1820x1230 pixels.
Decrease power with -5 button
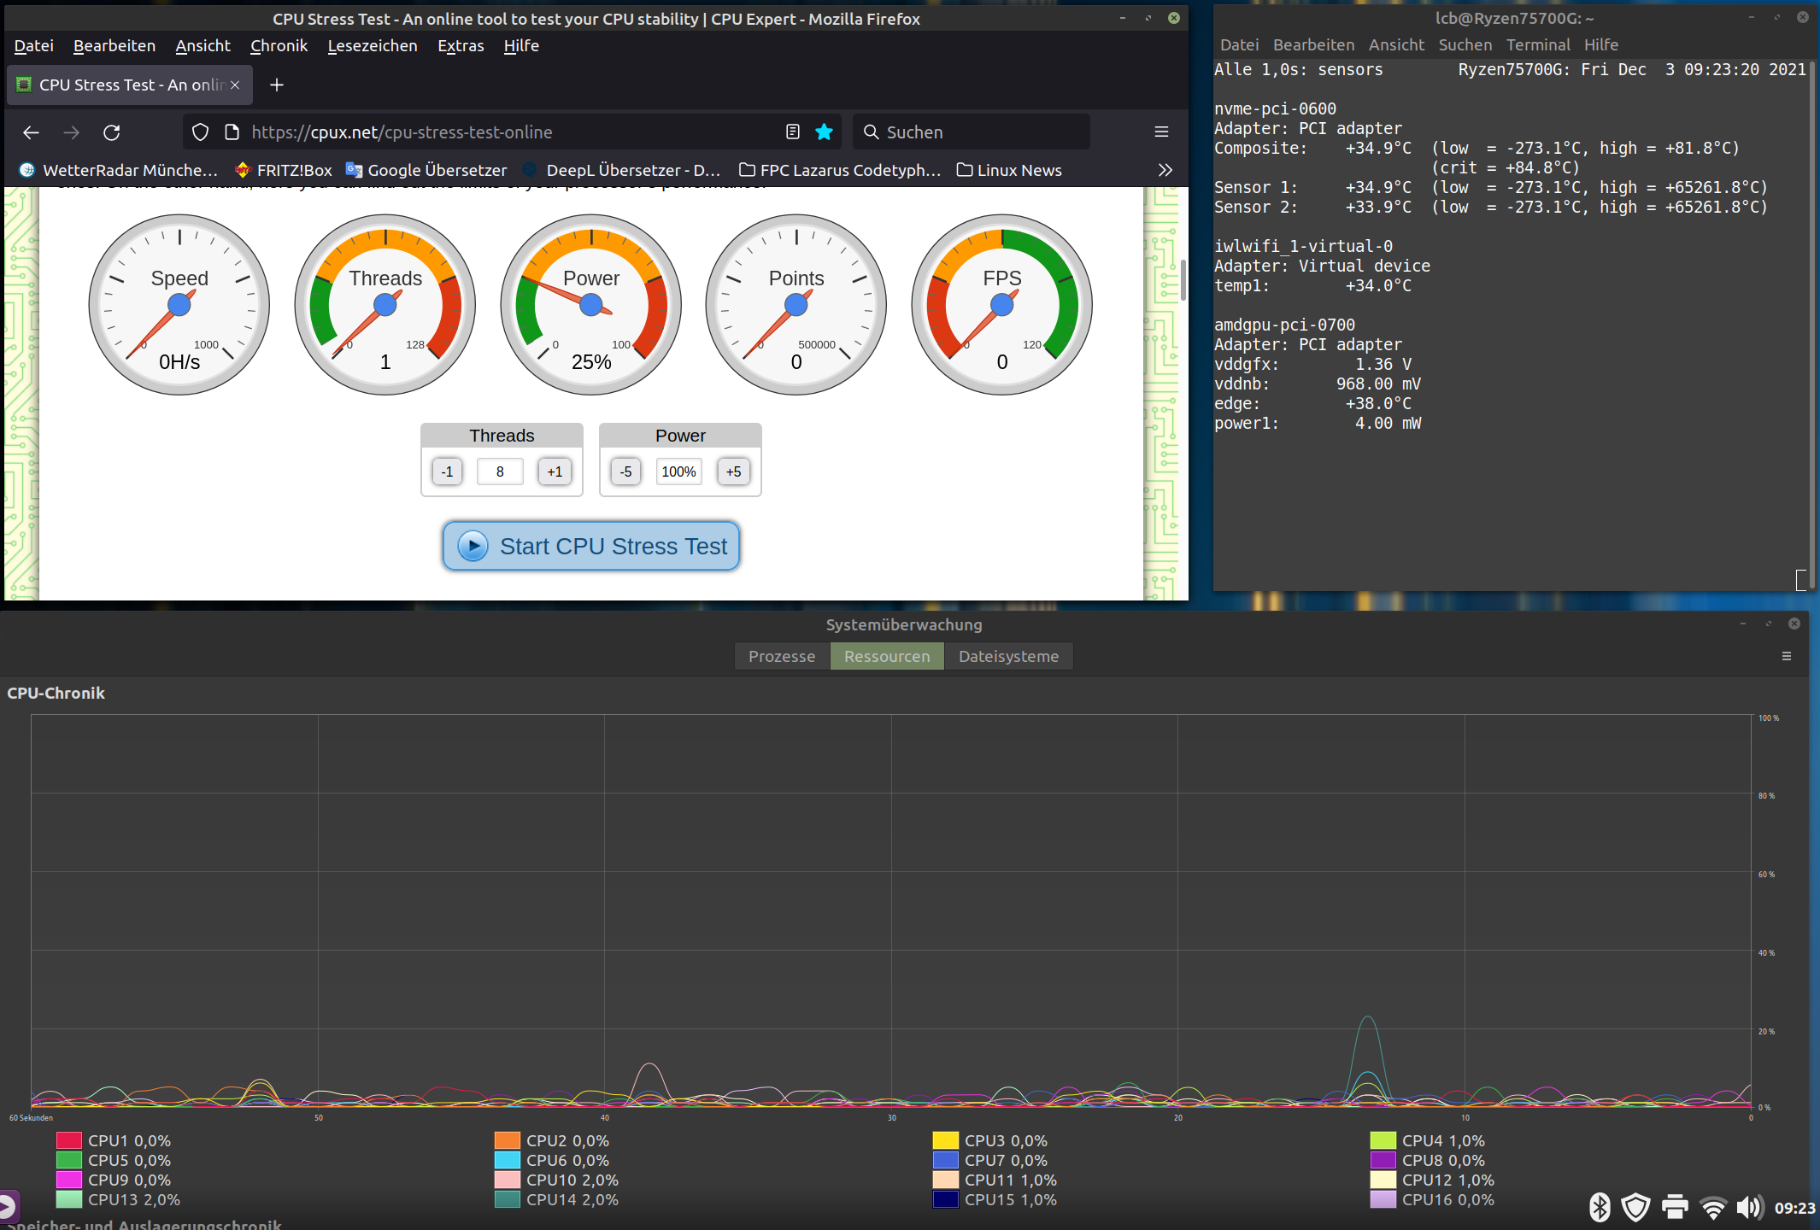click(x=626, y=471)
